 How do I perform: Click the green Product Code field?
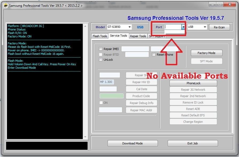pyautogui.click(x=111, y=96)
